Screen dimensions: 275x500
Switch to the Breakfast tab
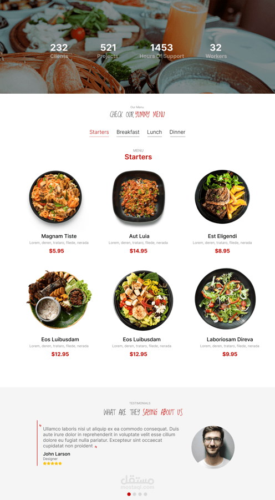click(x=128, y=132)
